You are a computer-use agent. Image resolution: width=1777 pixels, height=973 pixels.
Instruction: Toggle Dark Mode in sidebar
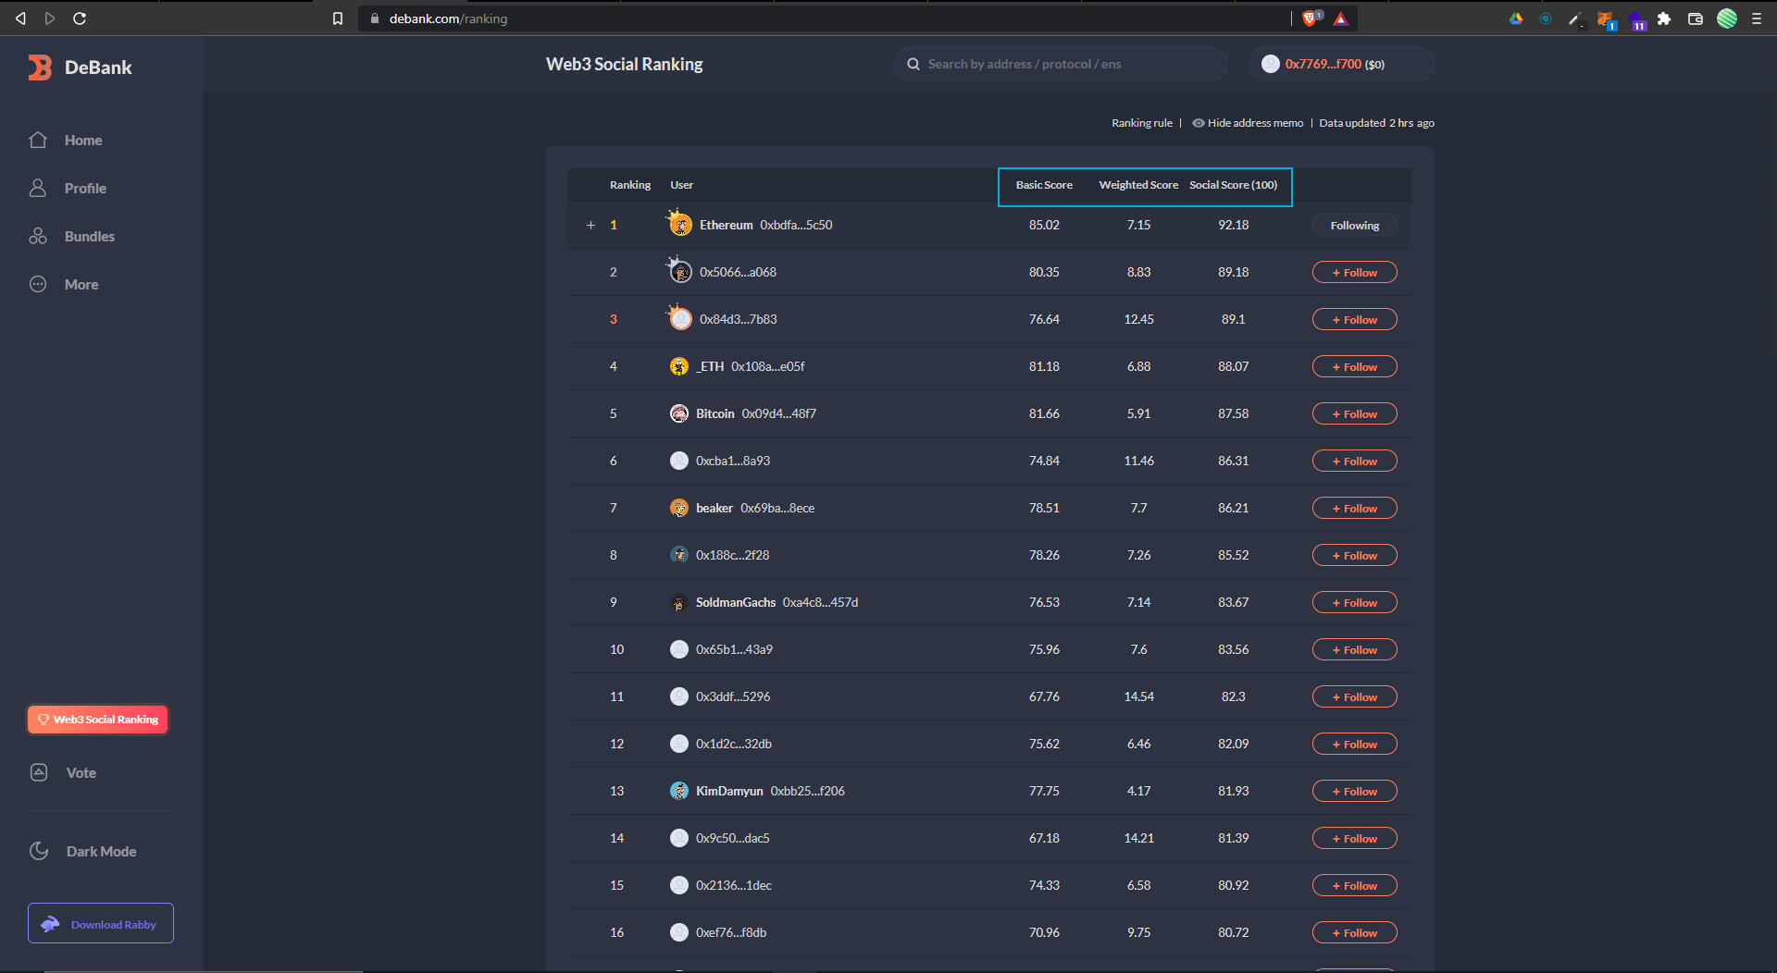(x=100, y=852)
